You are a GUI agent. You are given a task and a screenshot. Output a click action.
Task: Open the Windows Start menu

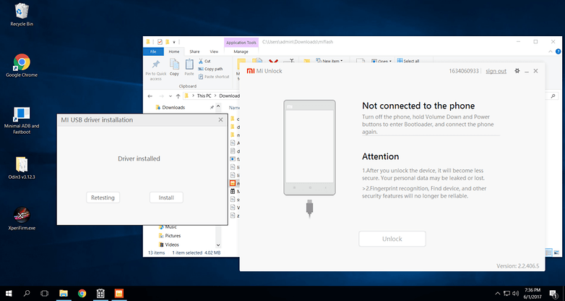tap(9, 294)
